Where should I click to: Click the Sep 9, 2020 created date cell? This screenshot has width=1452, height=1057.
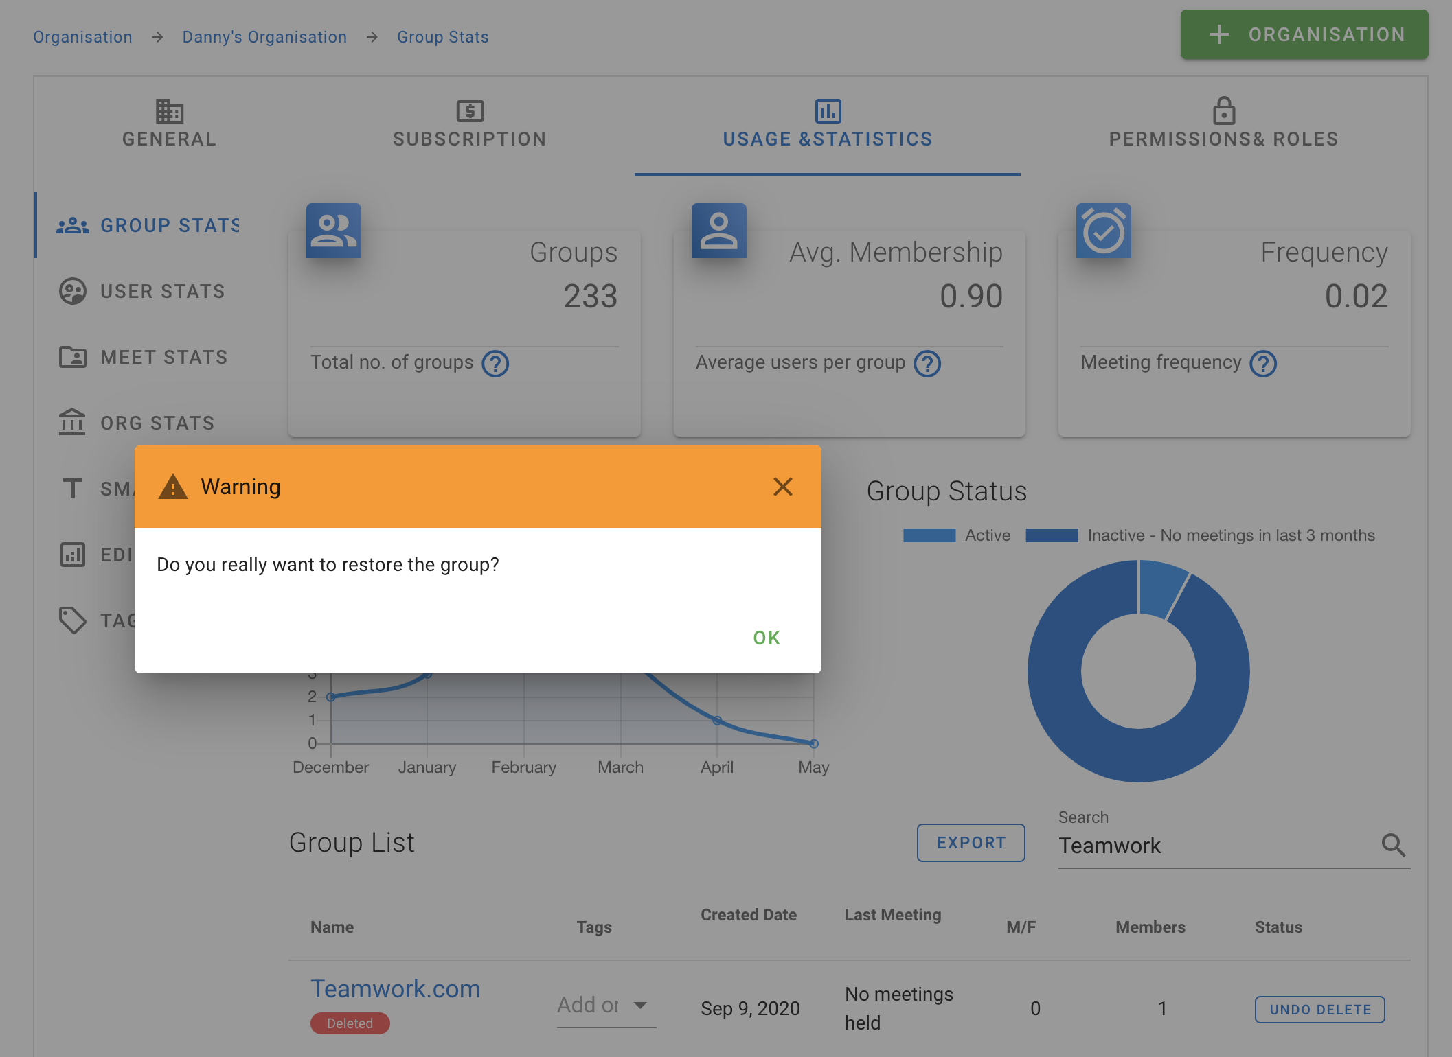[x=750, y=1008]
